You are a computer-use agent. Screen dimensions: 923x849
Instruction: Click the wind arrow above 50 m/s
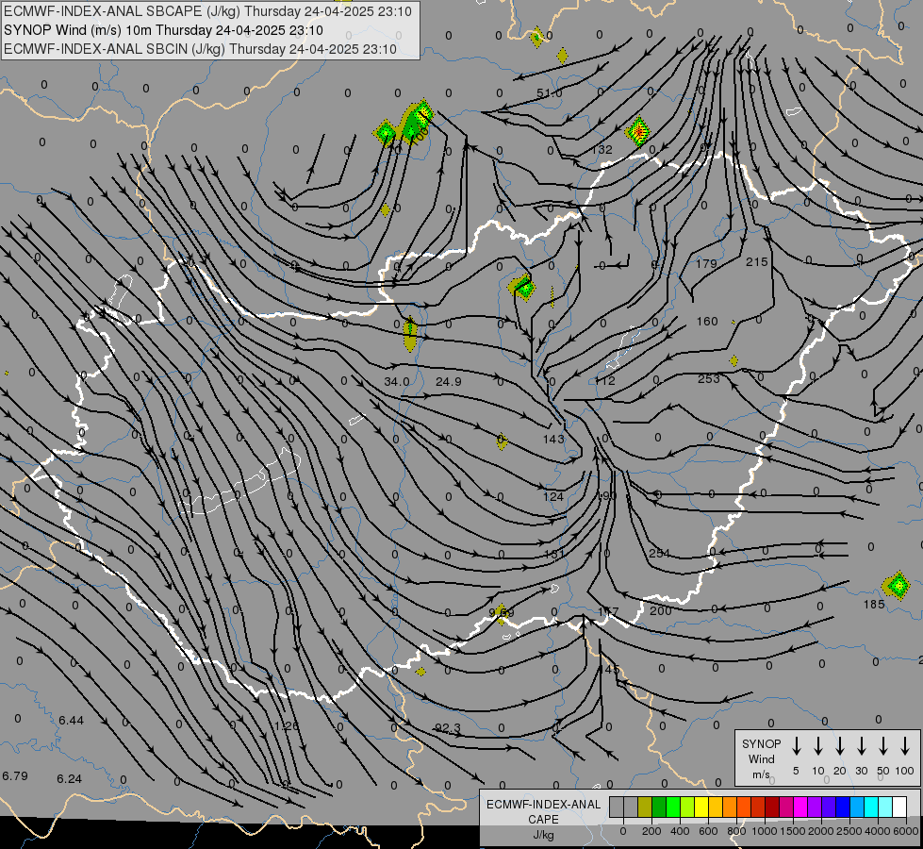pos(883,746)
